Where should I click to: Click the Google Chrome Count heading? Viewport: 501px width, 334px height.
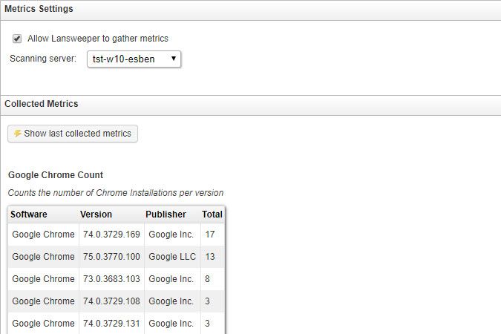click(x=56, y=175)
